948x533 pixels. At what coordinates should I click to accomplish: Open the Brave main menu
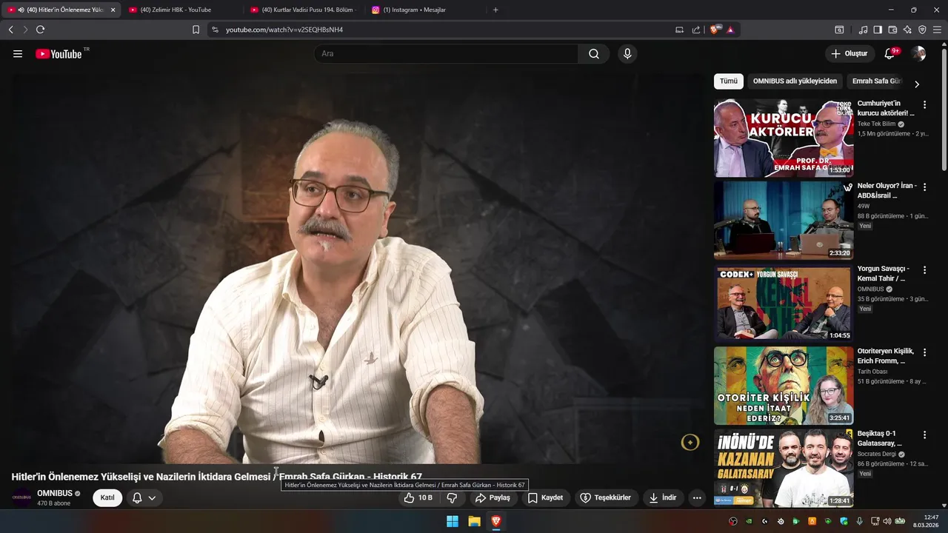(x=938, y=30)
